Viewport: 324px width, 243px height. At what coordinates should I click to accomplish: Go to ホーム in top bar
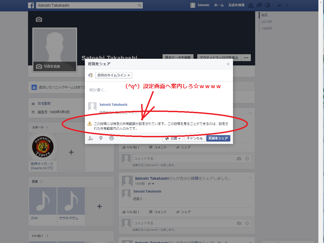219,5
